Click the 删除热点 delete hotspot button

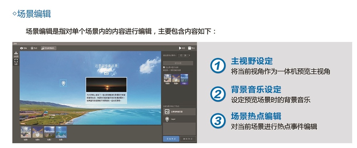coord(188,139)
